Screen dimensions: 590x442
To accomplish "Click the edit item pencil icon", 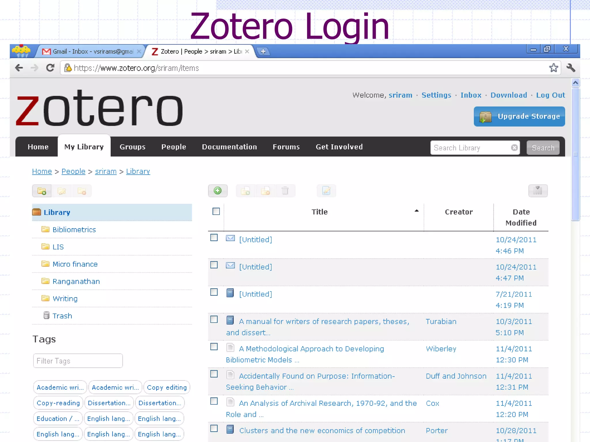I will [326, 191].
